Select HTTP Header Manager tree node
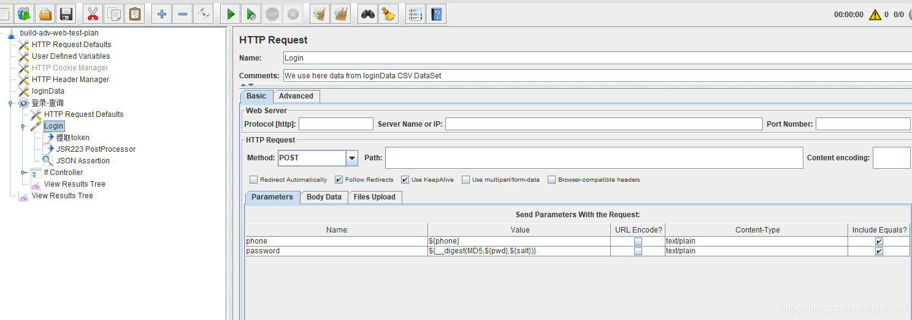The width and height of the screenshot is (912, 320). pyautogui.click(x=71, y=80)
